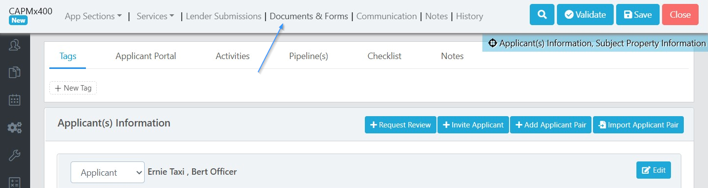Screen dimensions: 708x188
Task: Click Import Applicant Pair button
Action: tap(638, 125)
